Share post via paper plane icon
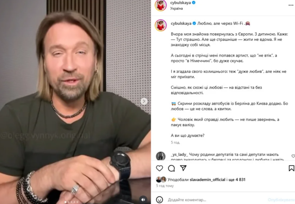 point(183,168)
